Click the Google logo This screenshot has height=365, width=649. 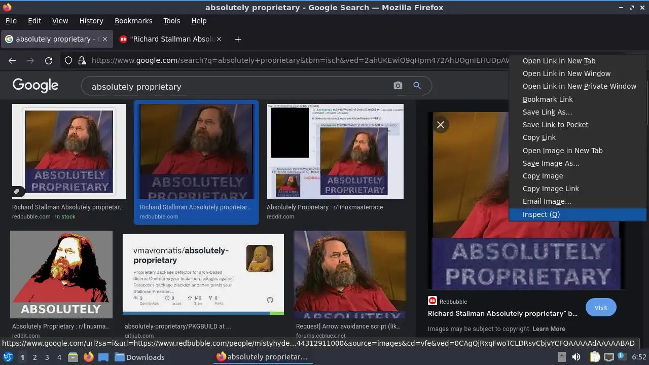point(35,85)
